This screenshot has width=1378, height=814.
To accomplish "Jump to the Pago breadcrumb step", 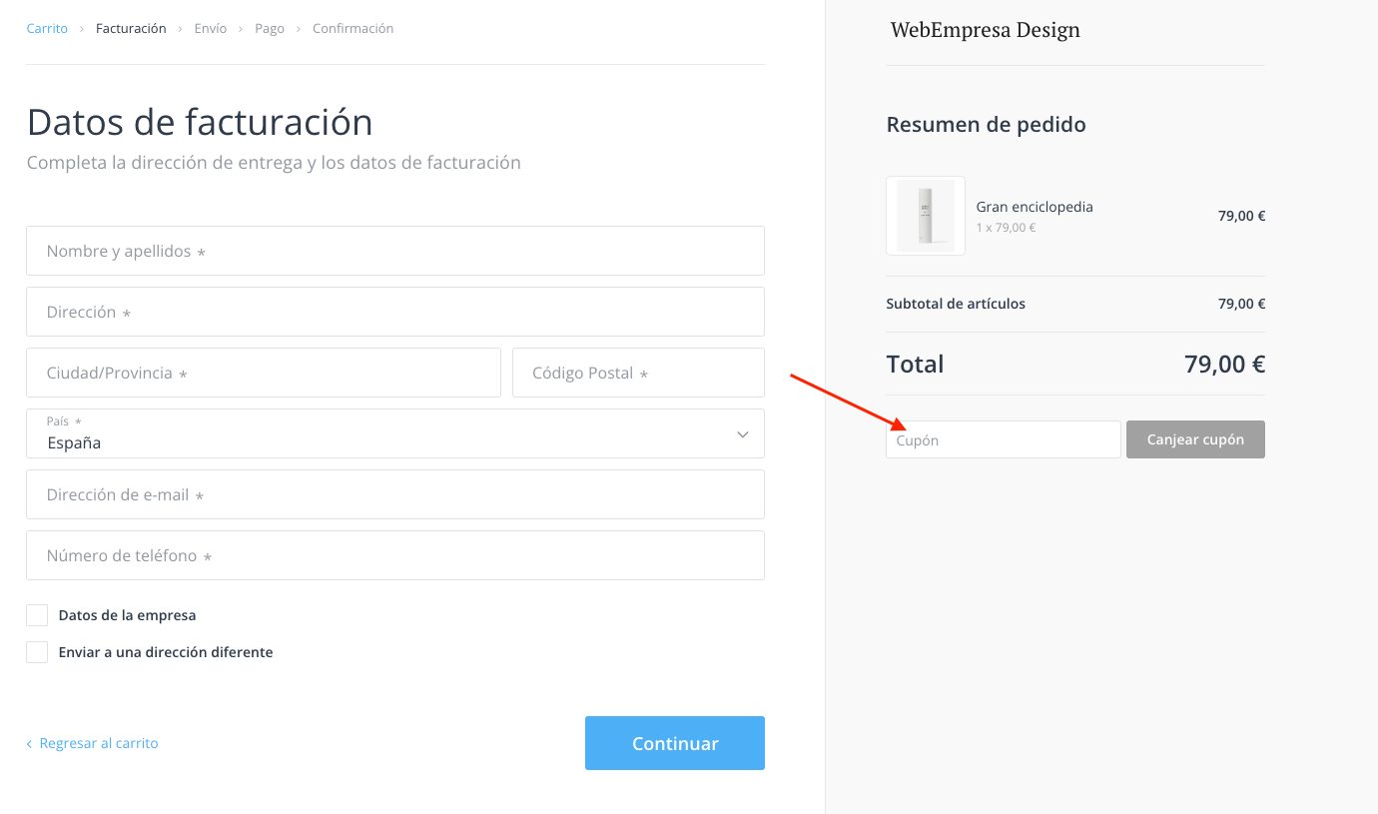I will tap(270, 29).
